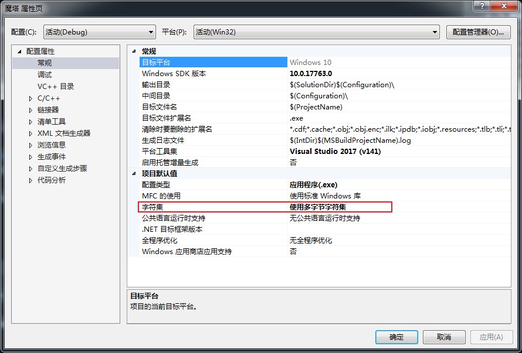Open the 平台(P) "活动(Win32)" dropdown
The image size is (522, 353).
[435, 32]
